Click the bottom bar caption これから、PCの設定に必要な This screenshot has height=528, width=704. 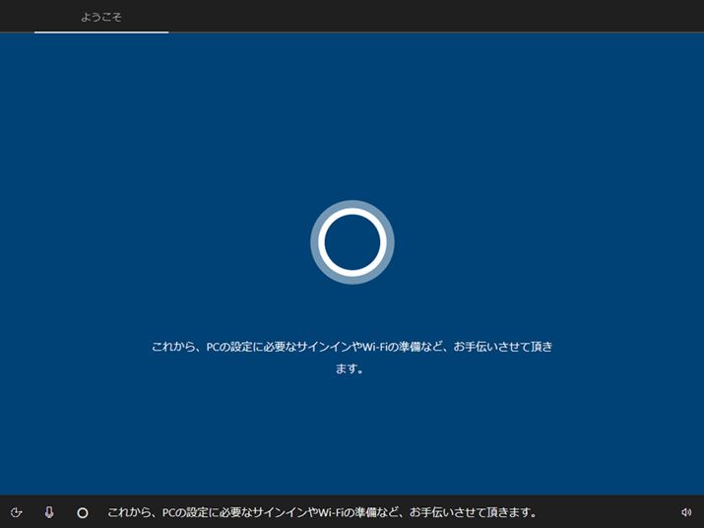pyautogui.click(x=322, y=512)
